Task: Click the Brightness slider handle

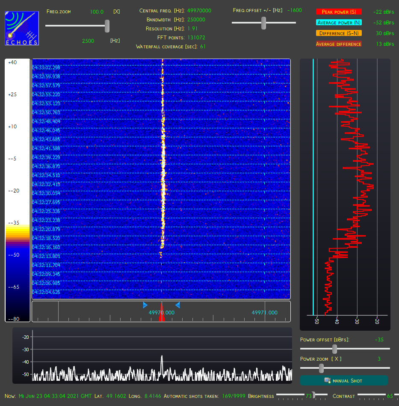Action: pyautogui.click(x=313, y=395)
